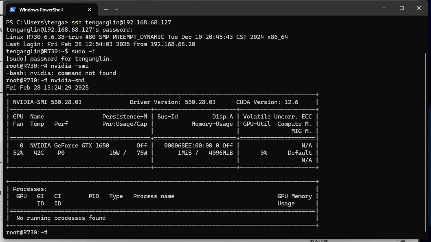
Task: Click the 'Last login: Fri Feb 28' line
Action: 101,44
